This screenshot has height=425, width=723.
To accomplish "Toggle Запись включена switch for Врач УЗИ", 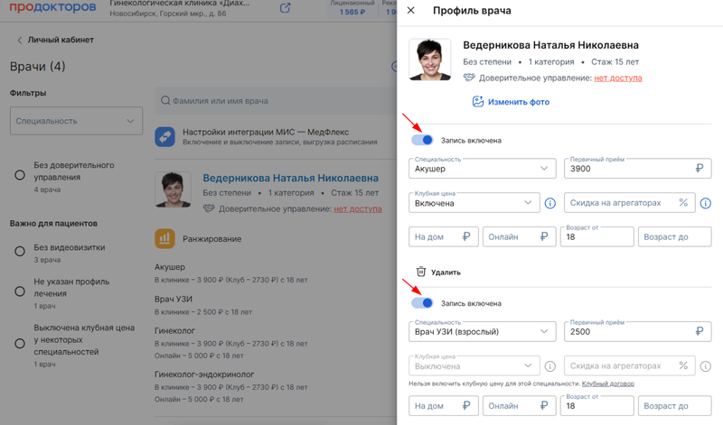I will [422, 302].
